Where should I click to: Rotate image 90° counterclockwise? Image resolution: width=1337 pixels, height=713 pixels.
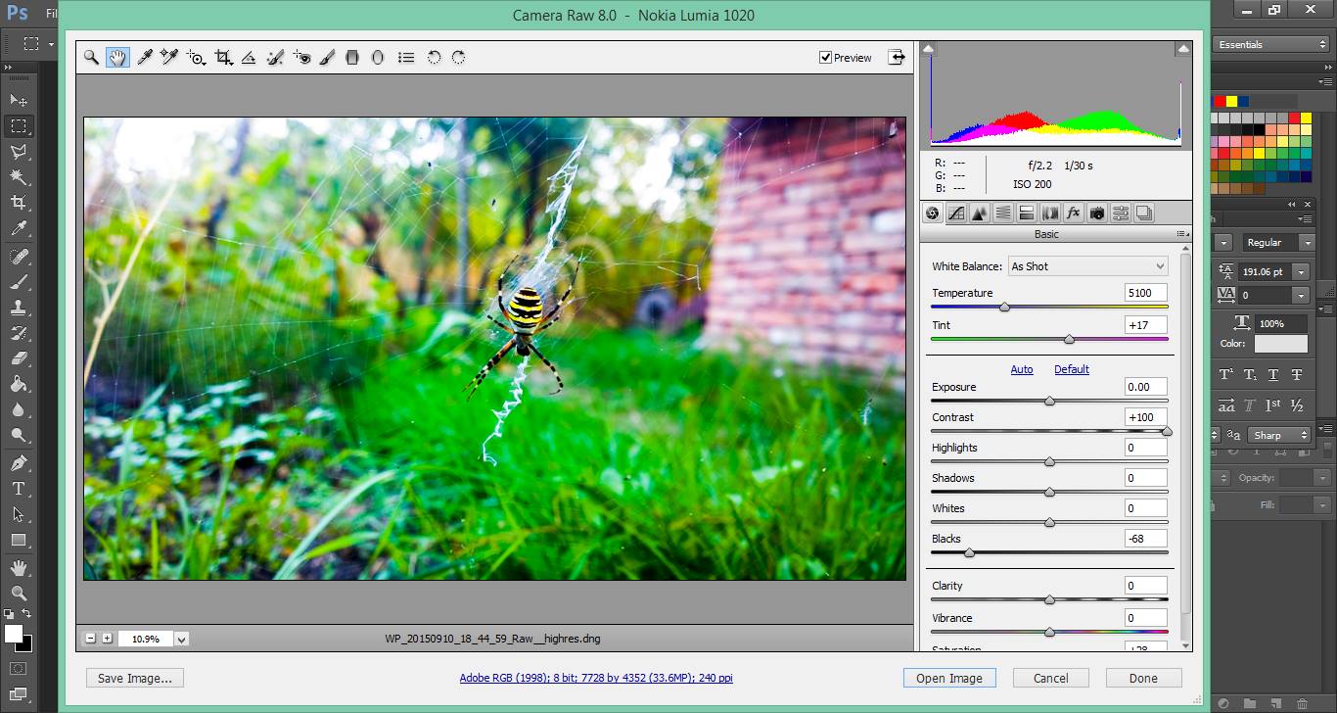pos(434,58)
